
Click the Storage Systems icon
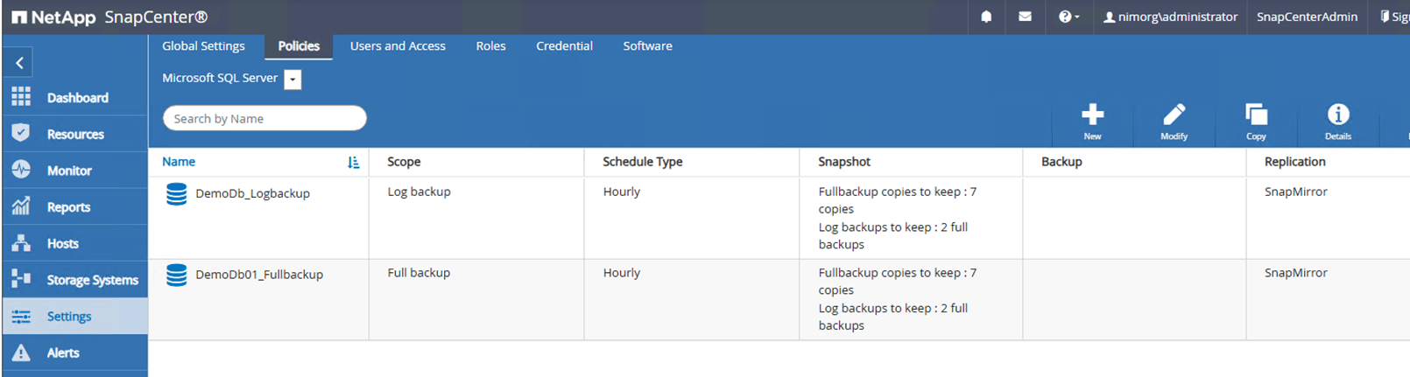click(x=21, y=279)
